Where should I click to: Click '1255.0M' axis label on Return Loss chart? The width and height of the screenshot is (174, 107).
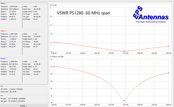pyautogui.click(x=82, y=105)
